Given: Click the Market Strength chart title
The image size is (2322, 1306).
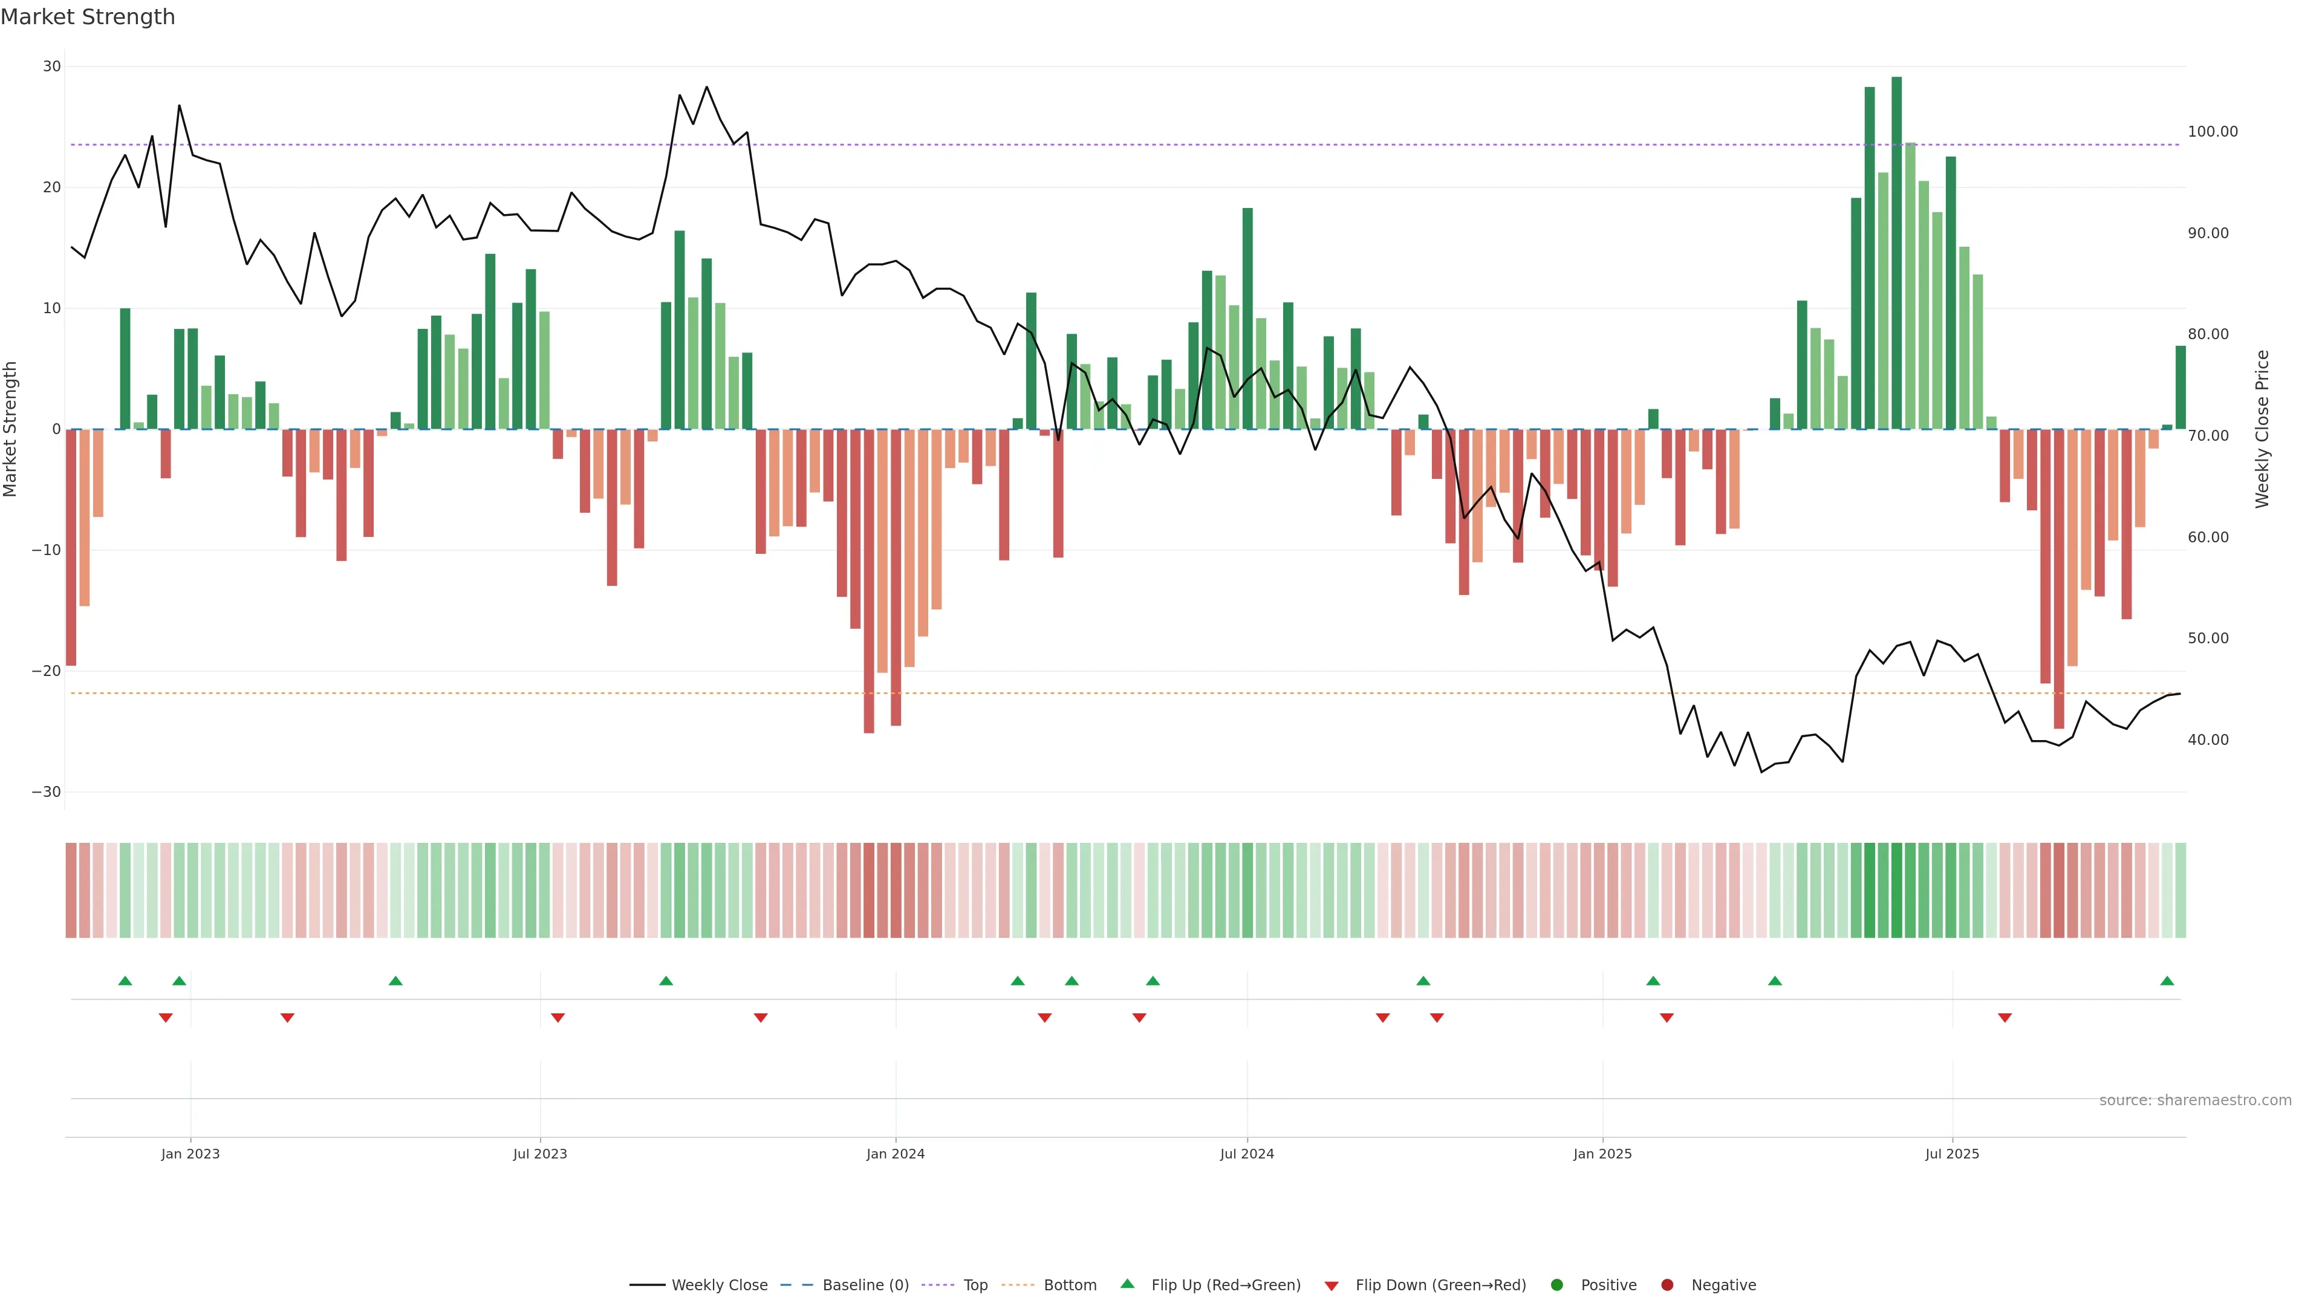Looking at the screenshot, I should 88,17.
